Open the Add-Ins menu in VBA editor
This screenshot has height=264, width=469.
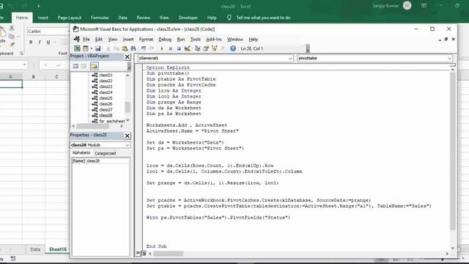click(x=213, y=39)
